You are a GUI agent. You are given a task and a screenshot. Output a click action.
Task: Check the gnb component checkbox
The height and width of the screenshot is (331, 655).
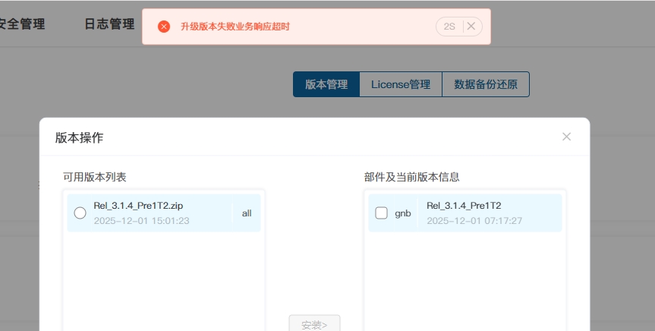tap(382, 213)
